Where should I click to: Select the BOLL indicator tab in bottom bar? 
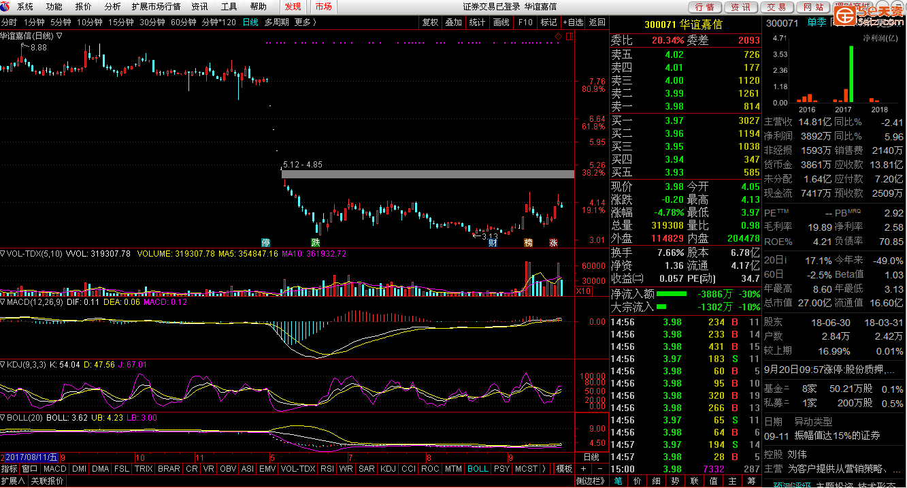[x=478, y=469]
